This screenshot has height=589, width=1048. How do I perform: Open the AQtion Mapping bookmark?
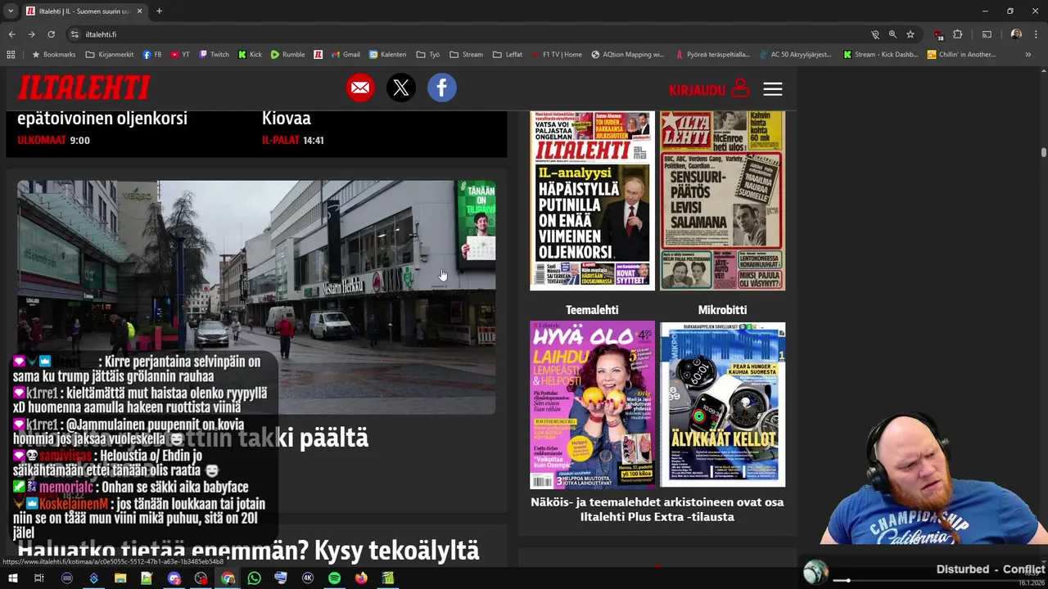pos(629,55)
